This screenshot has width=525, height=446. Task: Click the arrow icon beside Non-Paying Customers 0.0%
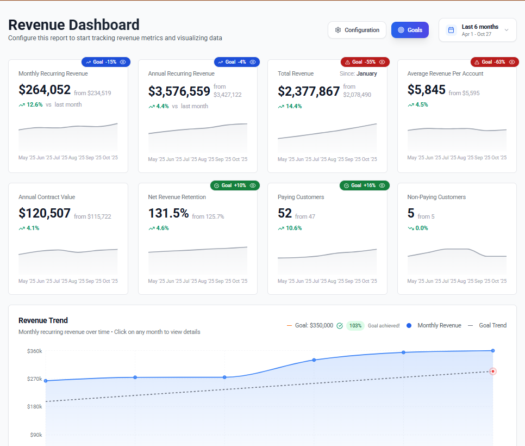point(411,228)
